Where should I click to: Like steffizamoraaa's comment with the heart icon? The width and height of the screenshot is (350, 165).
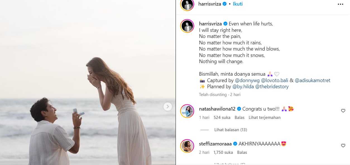click(343, 145)
